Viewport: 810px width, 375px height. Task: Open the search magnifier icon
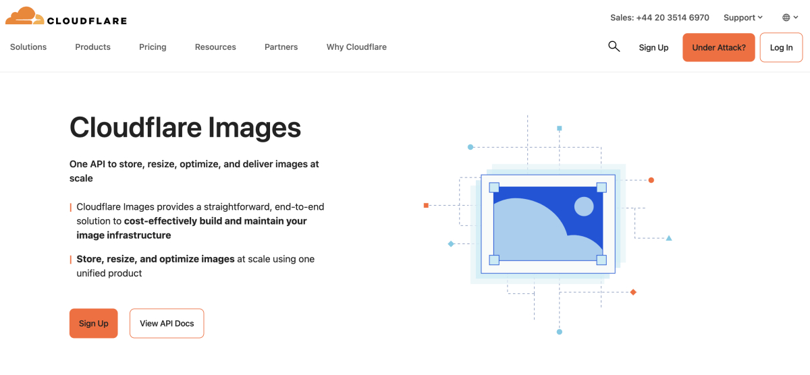coord(614,47)
